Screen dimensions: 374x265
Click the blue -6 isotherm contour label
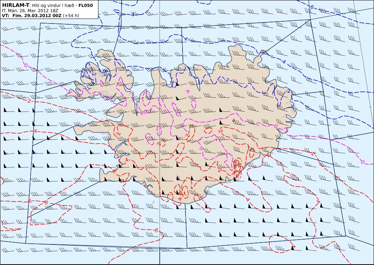click(x=311, y=7)
